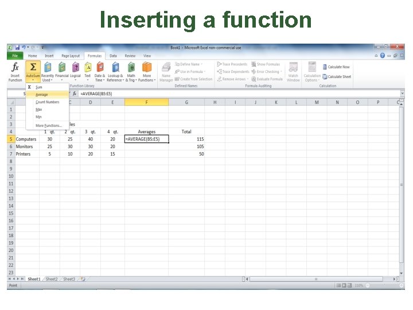Click the insert new worksheet tab icon
This screenshot has height=310, width=413.
(83, 279)
